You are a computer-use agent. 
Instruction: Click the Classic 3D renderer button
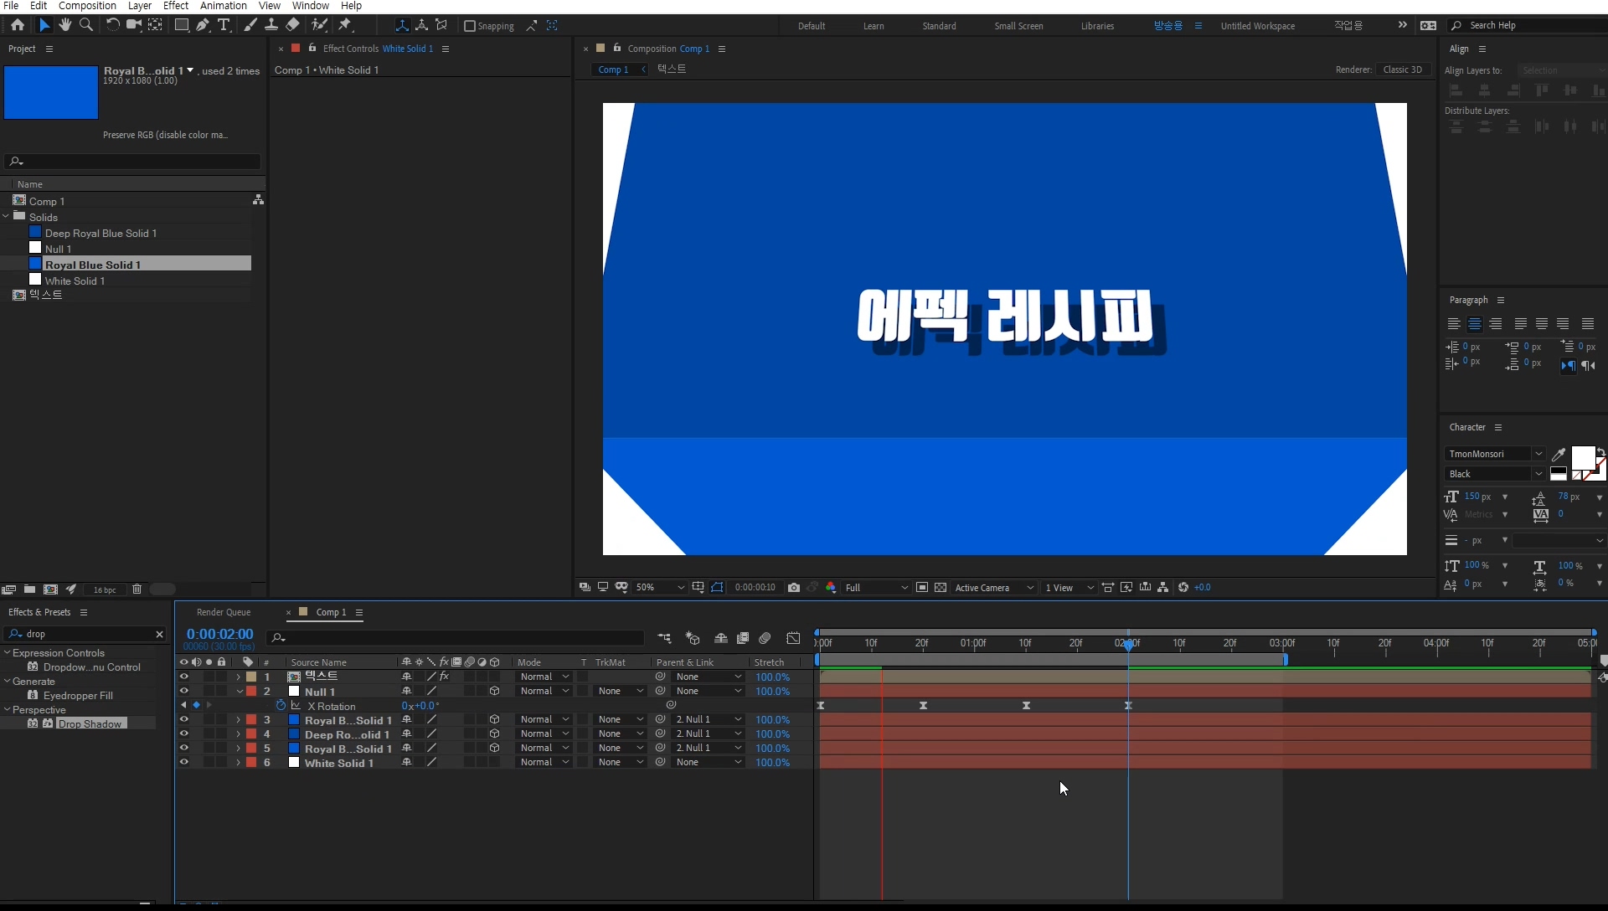tap(1402, 69)
